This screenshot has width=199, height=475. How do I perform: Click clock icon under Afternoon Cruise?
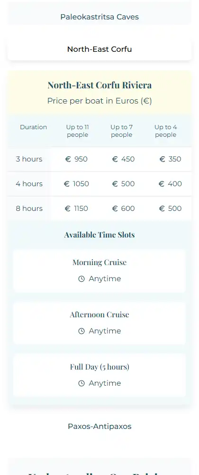[81, 331]
